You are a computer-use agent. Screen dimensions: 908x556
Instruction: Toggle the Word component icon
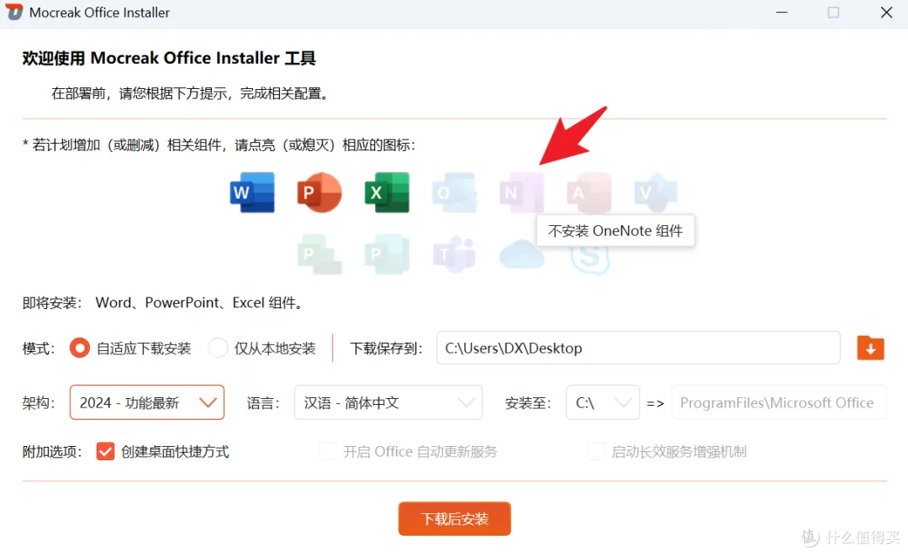coord(252,192)
